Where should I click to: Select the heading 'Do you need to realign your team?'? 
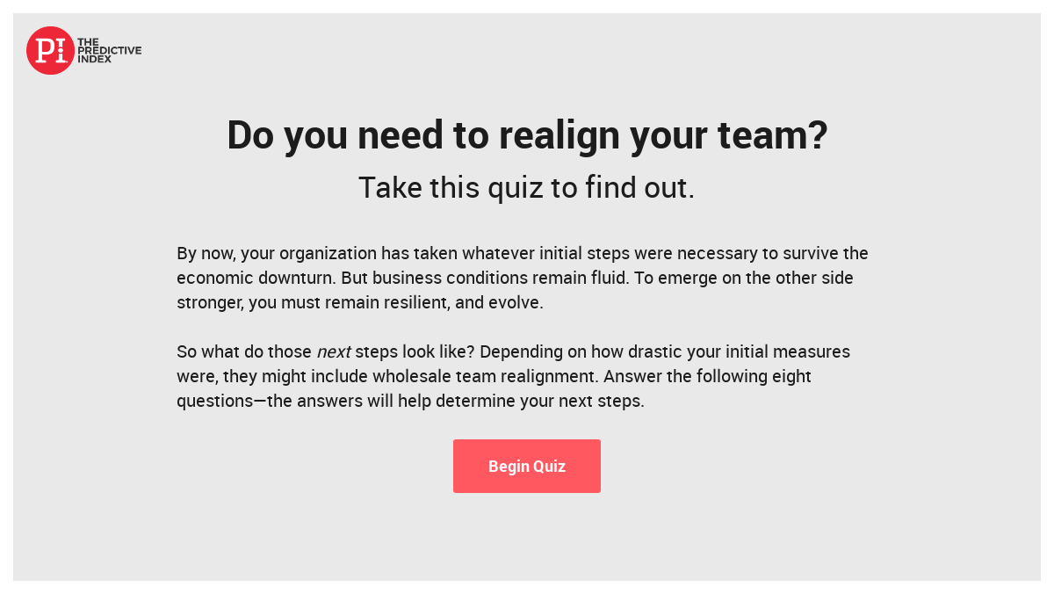pos(527,135)
